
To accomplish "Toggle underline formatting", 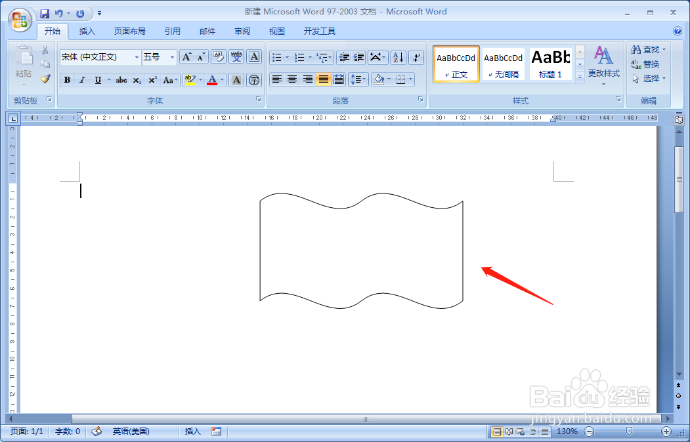I will 98,80.
